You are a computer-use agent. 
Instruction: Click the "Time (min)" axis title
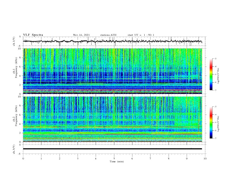[117, 161]
